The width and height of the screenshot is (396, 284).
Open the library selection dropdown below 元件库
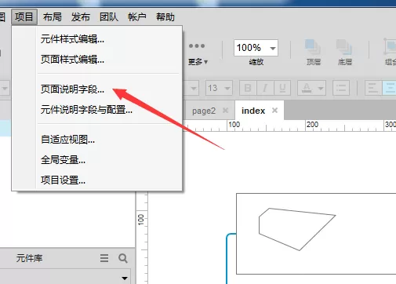coord(125,278)
